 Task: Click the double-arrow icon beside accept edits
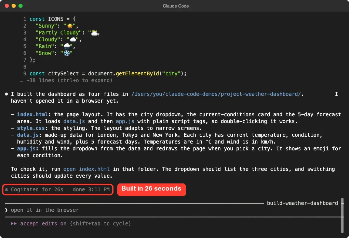coord(14,224)
